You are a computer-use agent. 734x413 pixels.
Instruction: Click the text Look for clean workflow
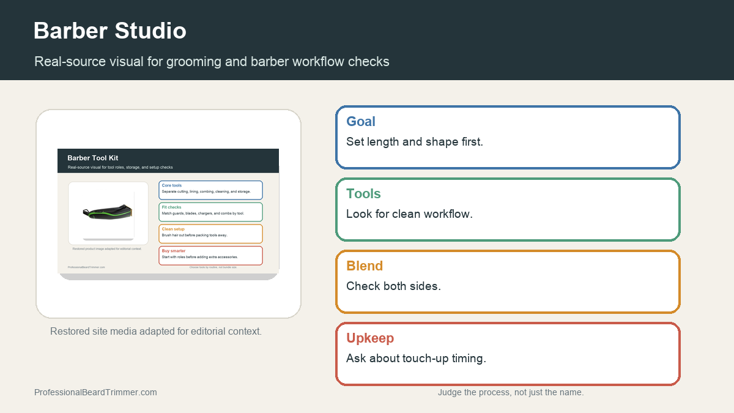pos(409,214)
